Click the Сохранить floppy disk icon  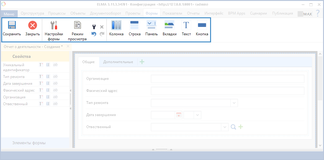(x=12, y=25)
